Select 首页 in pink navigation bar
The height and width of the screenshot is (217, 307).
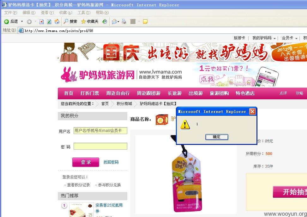point(69,93)
